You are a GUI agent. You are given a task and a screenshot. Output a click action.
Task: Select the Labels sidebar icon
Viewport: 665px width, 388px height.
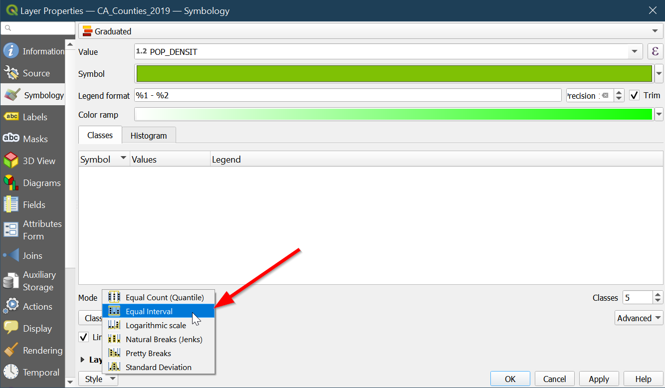click(11, 117)
